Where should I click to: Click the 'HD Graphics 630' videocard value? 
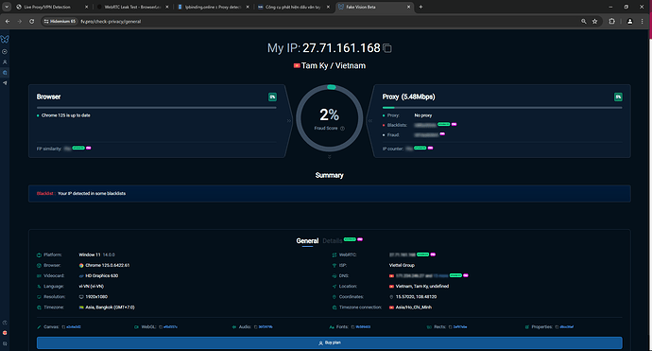click(x=101, y=275)
